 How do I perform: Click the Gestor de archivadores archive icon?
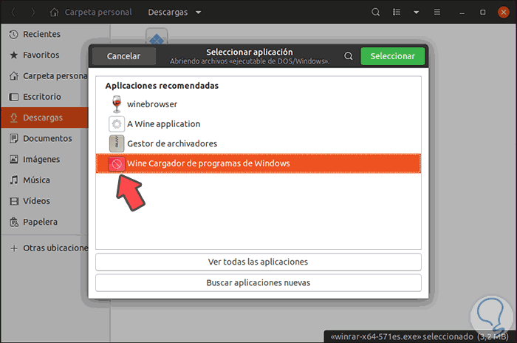[117, 143]
